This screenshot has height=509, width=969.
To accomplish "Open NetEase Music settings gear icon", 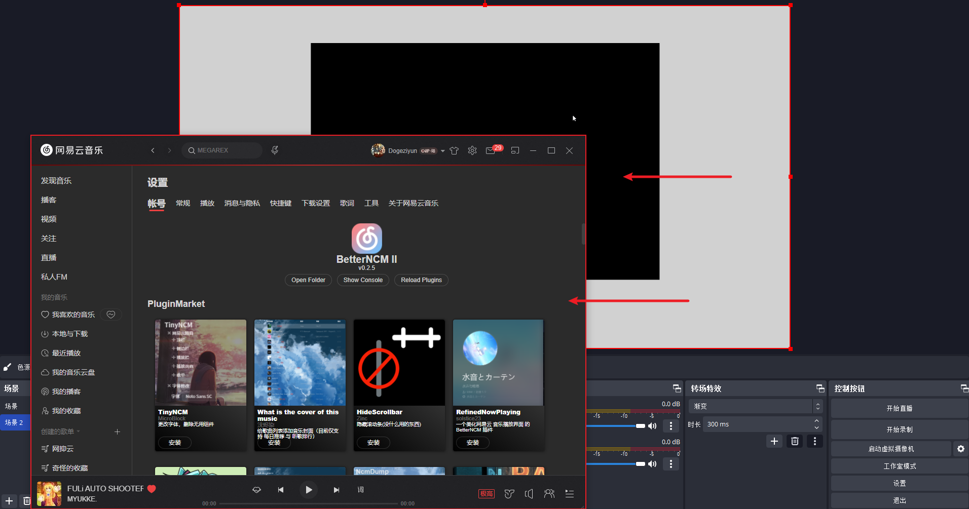I will 472,150.
